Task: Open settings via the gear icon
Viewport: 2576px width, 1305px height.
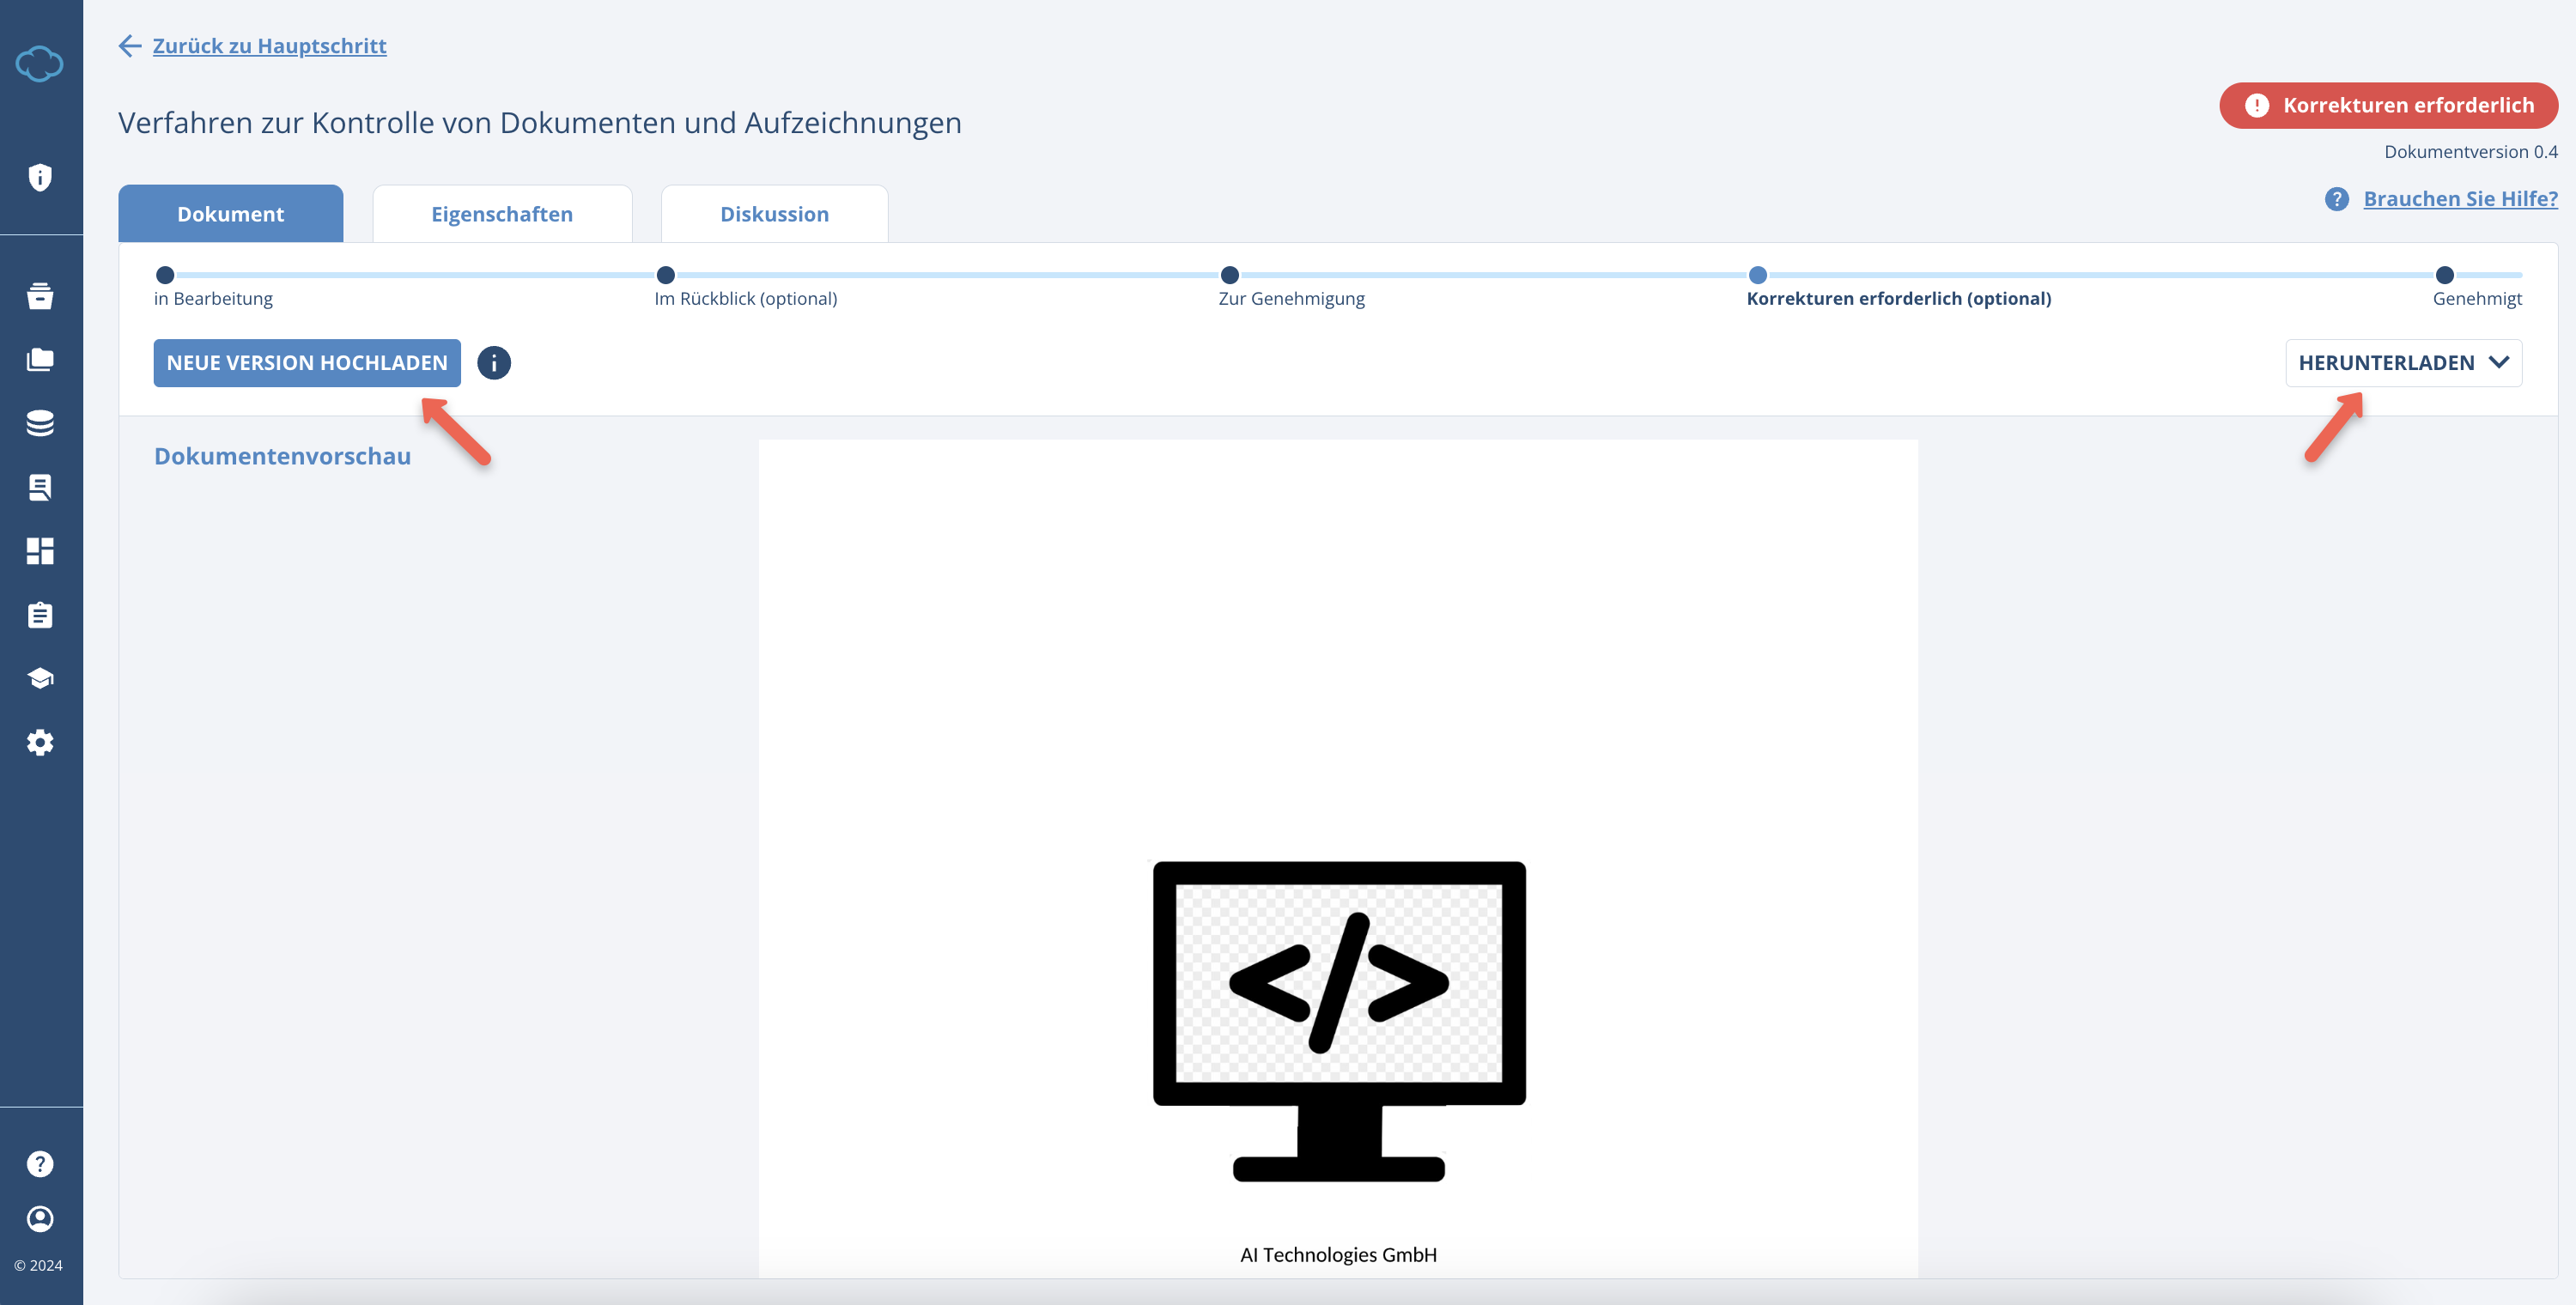Action: click(40, 742)
